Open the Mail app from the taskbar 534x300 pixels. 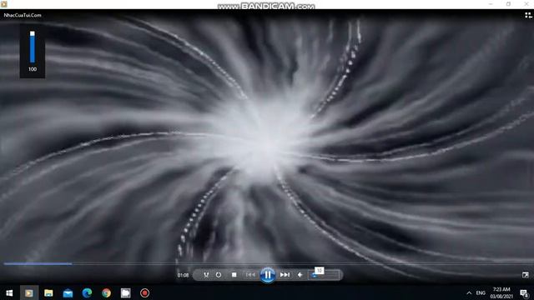pos(68,292)
